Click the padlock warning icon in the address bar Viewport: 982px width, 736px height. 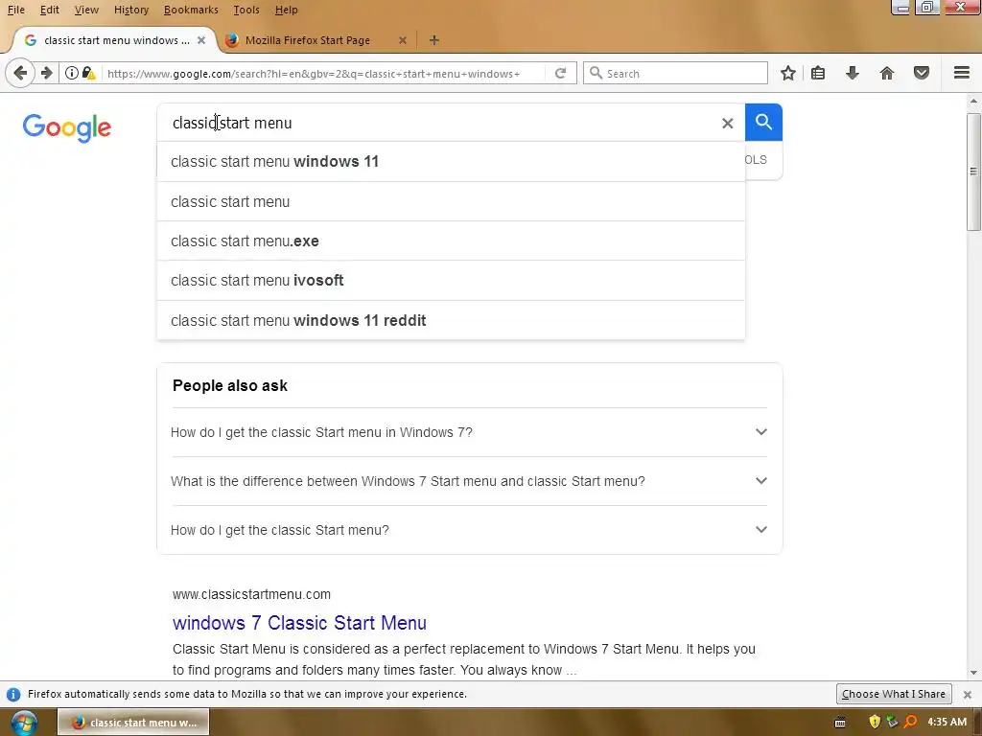pos(88,73)
